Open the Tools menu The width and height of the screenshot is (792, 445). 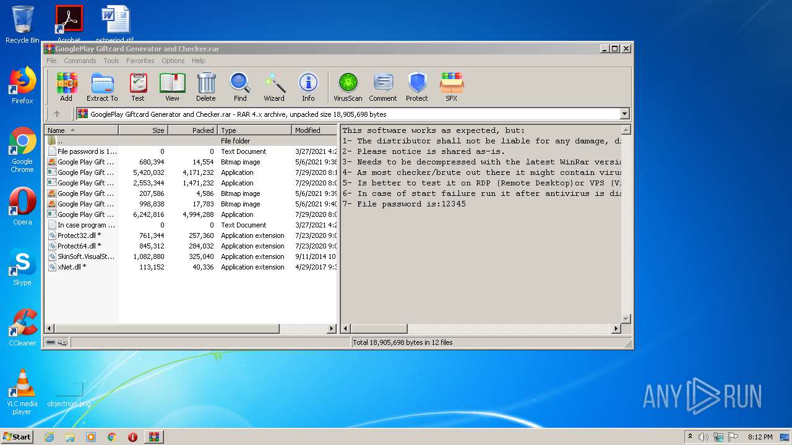(x=111, y=61)
